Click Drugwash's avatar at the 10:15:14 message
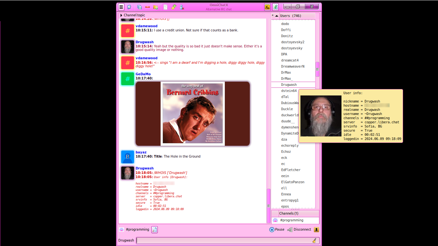The height and width of the screenshot is (246, 438). tap(128, 47)
